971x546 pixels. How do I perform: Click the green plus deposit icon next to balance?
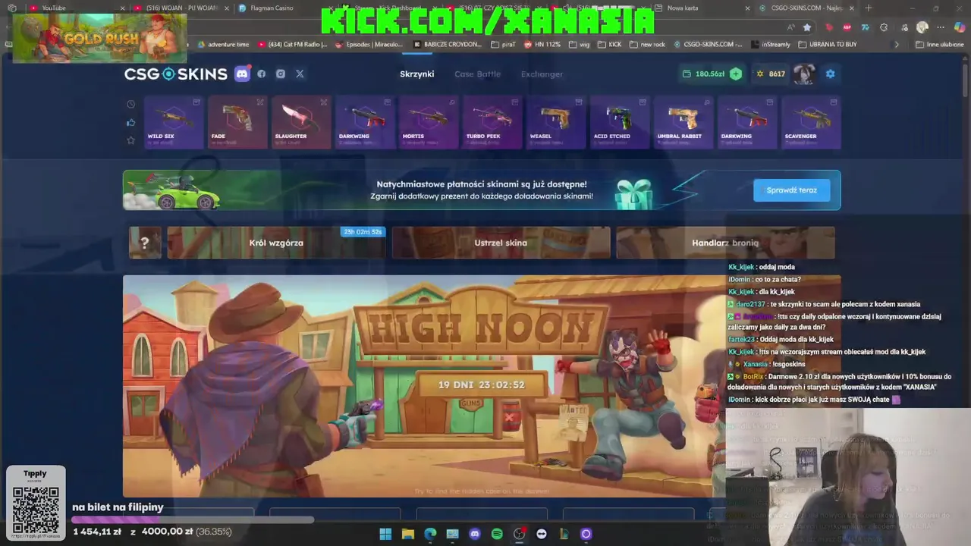(x=736, y=74)
